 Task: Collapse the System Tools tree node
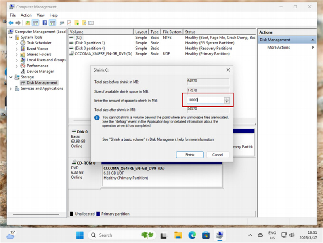click(11, 37)
